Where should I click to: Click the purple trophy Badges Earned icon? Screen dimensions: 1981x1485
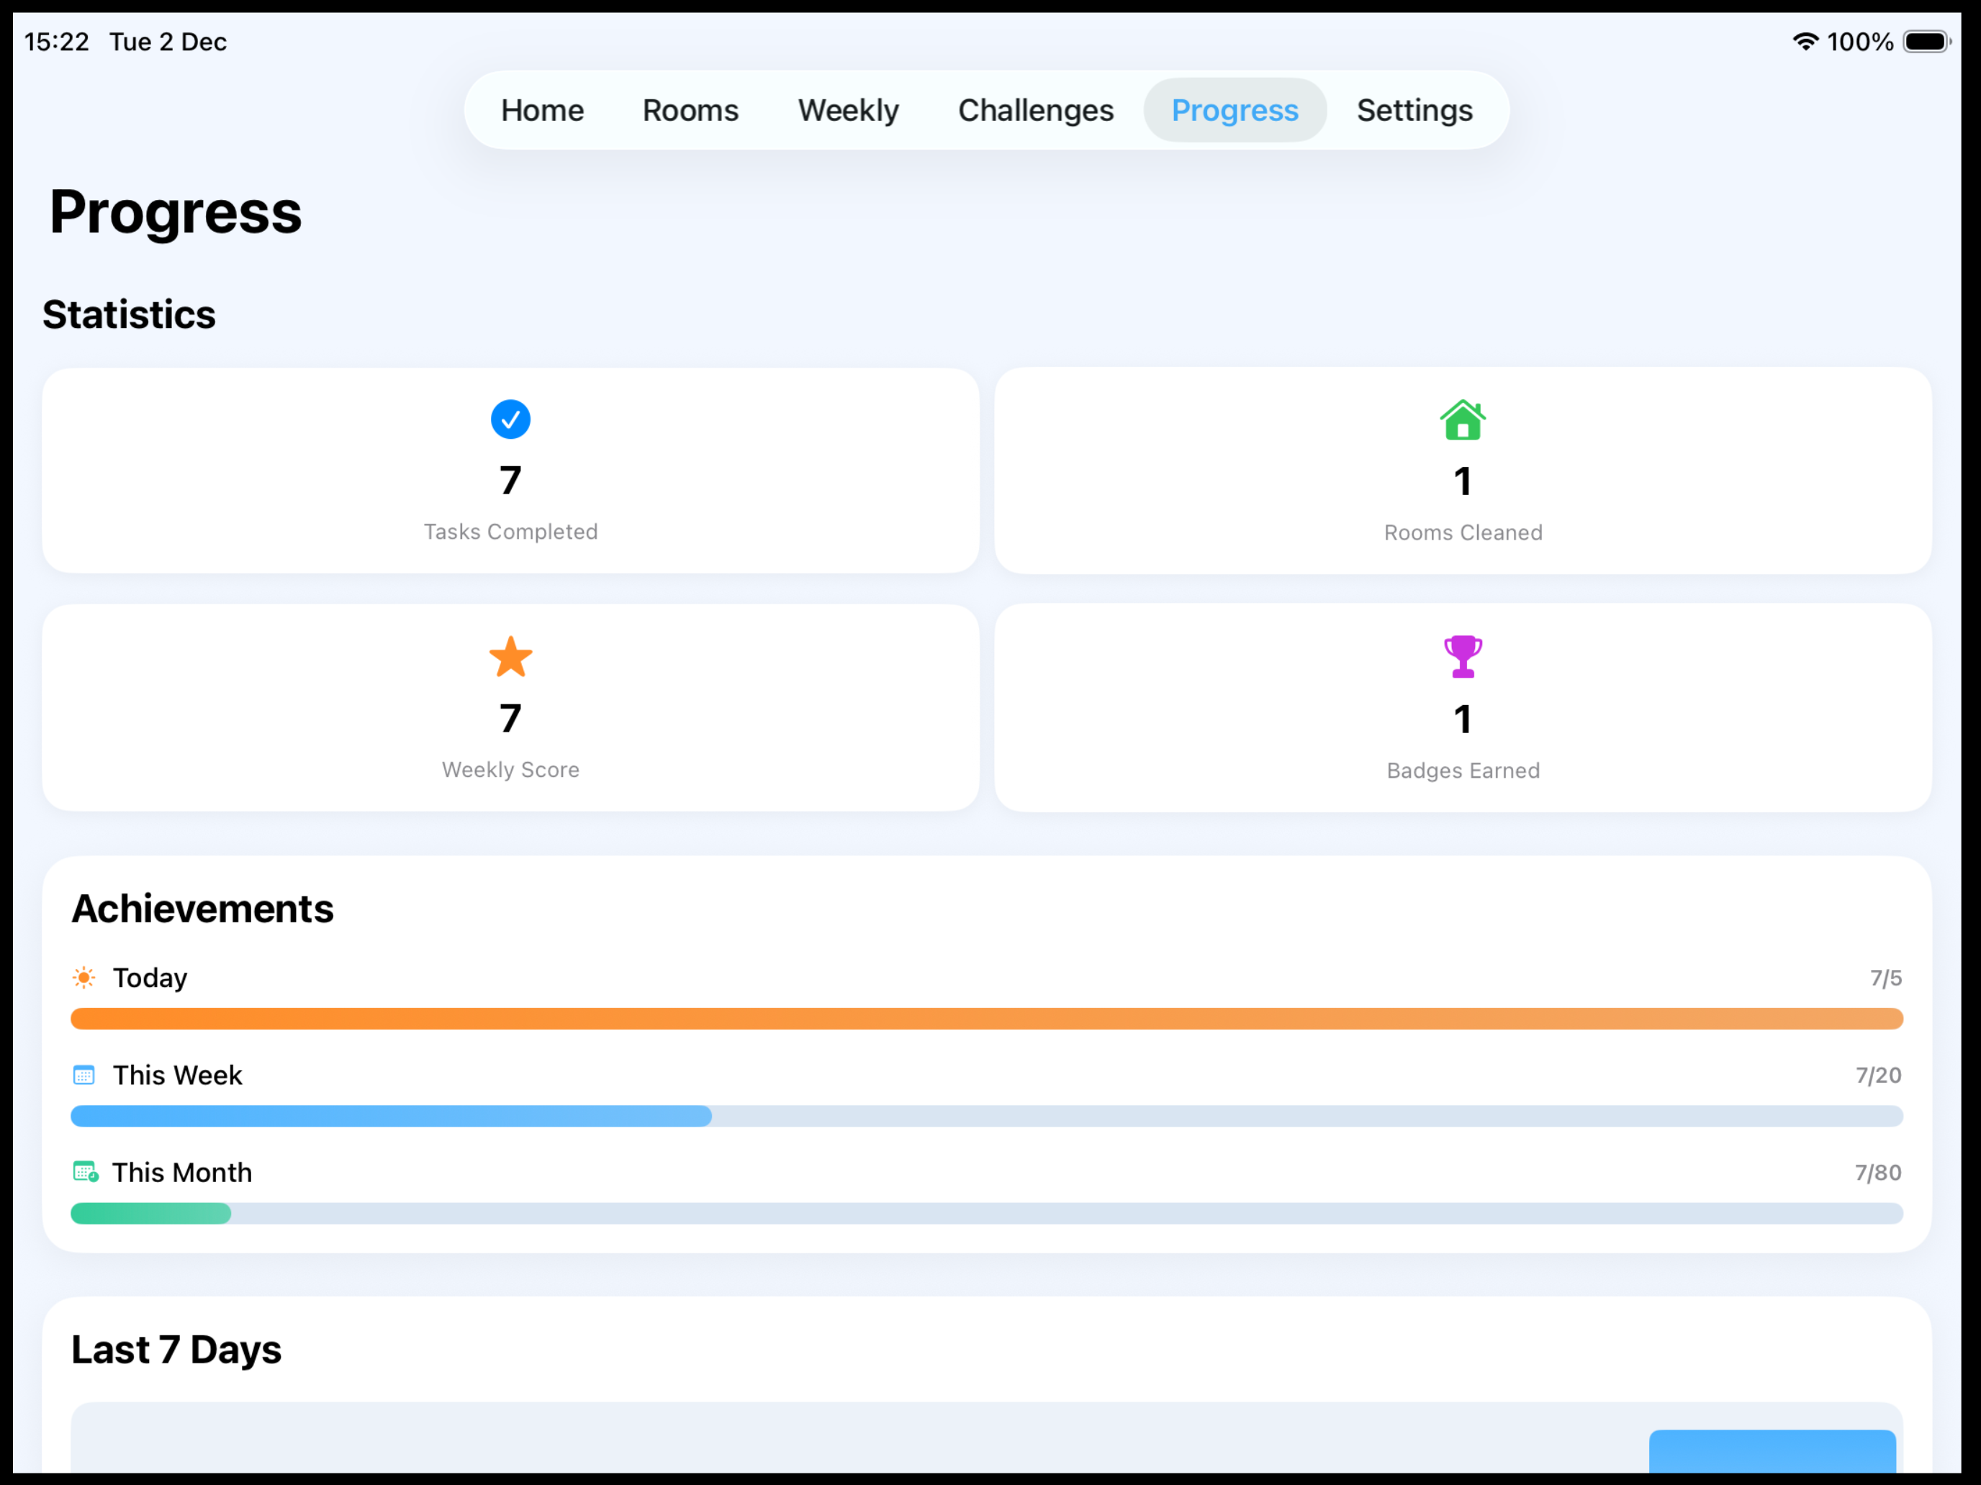tap(1463, 657)
